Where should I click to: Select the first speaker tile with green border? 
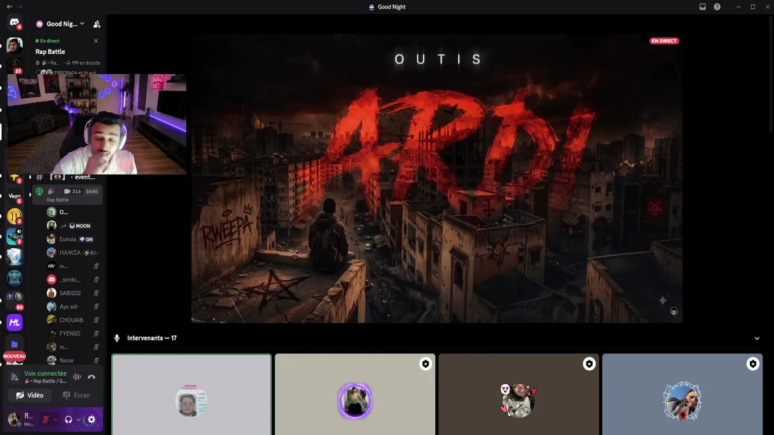pos(191,395)
